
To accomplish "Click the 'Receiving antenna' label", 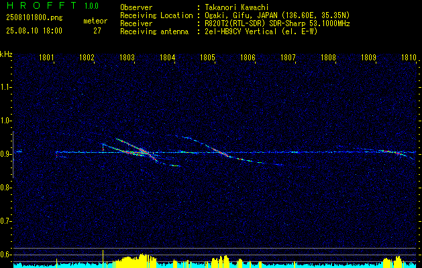I will point(154,31).
